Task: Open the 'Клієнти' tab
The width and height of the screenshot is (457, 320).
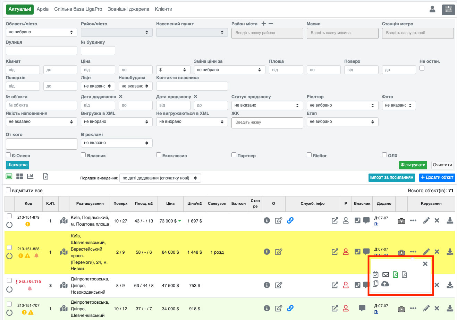Action: point(163,9)
